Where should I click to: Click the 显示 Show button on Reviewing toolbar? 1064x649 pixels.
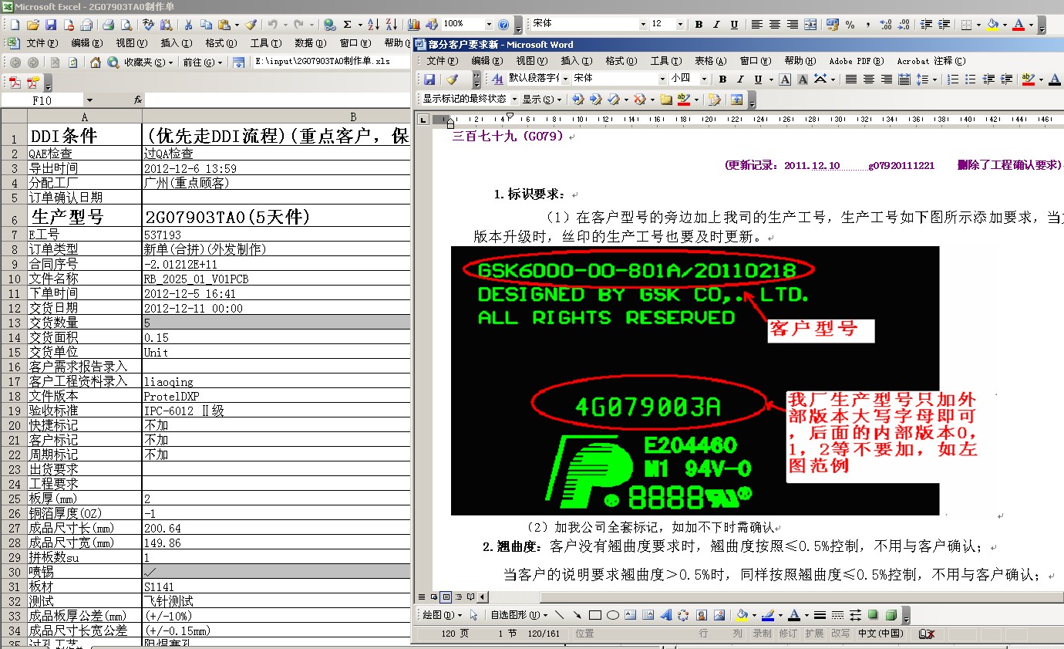point(542,99)
